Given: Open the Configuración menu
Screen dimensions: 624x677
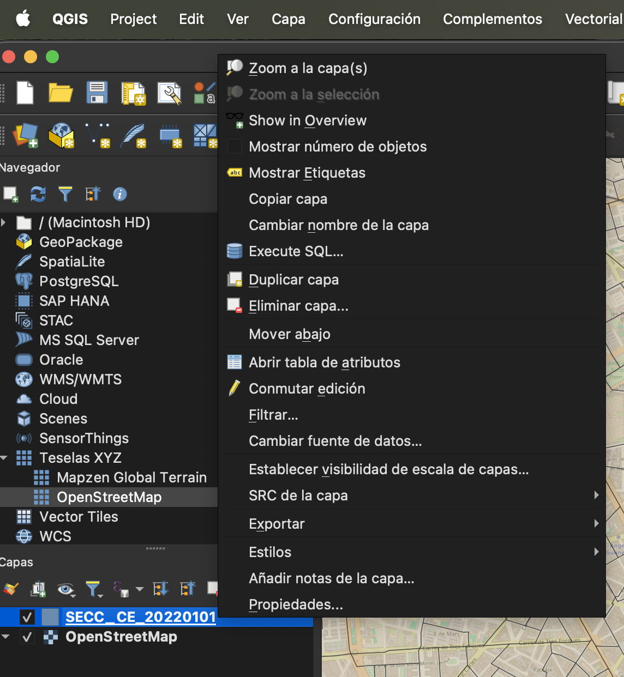Looking at the screenshot, I should (x=374, y=19).
